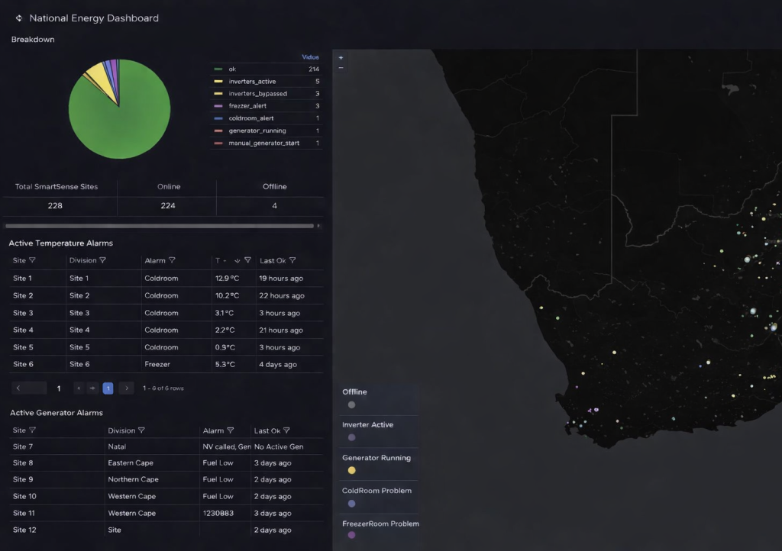Filter temperature alarms by Last Ok
The image size is (782, 551).
[292, 261]
